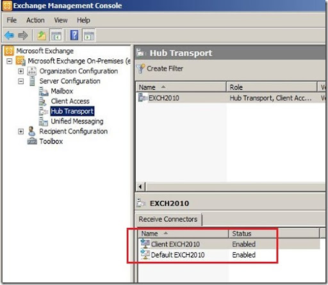
Task: Open the File menu
Action: tap(12, 20)
